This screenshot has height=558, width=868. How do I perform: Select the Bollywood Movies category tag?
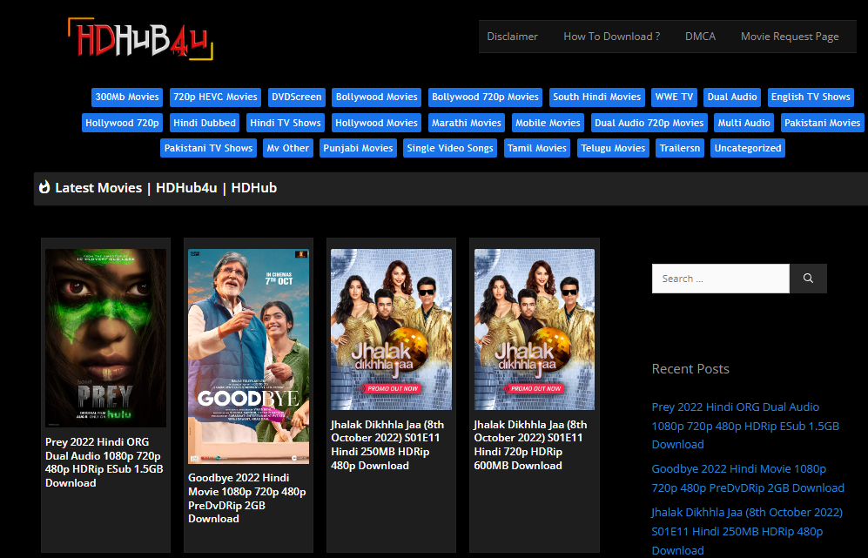coord(376,97)
